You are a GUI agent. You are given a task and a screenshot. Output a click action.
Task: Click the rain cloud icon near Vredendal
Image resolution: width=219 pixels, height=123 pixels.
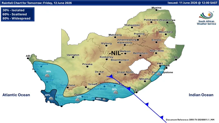point(47,75)
